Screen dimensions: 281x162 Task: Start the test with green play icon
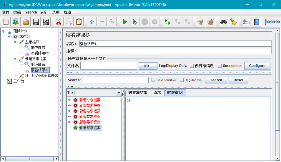click(x=124, y=22)
